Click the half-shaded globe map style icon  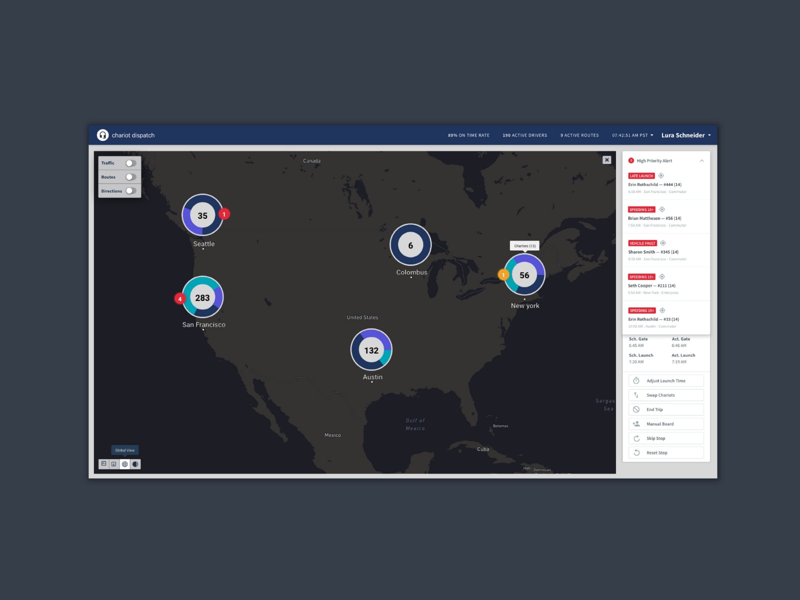[135, 464]
